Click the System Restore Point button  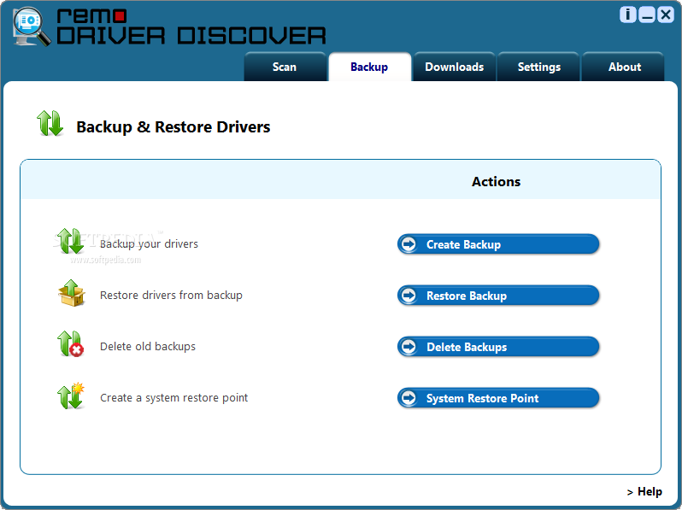tap(498, 398)
